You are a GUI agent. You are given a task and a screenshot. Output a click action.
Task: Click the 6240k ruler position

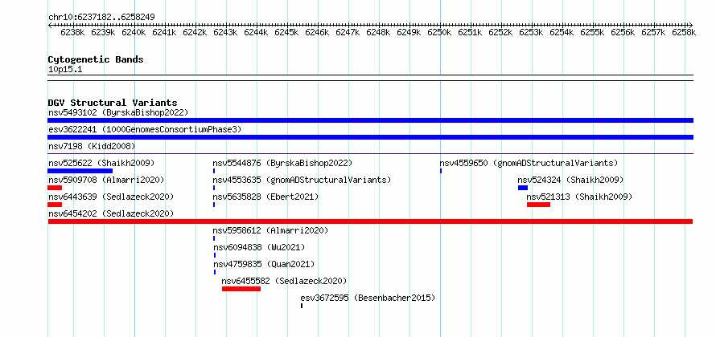[134, 32]
